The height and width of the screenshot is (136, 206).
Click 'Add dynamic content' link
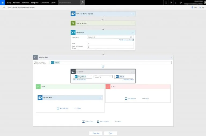pos(126,40)
